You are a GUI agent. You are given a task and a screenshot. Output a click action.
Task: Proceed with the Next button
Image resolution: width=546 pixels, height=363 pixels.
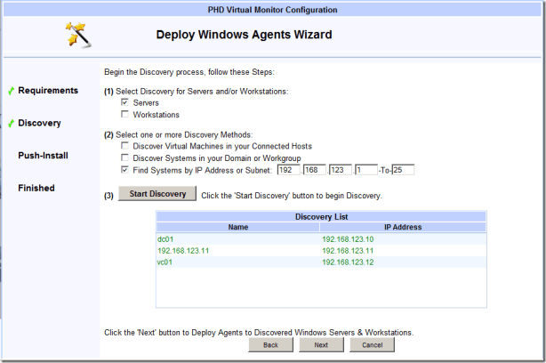[321, 344]
